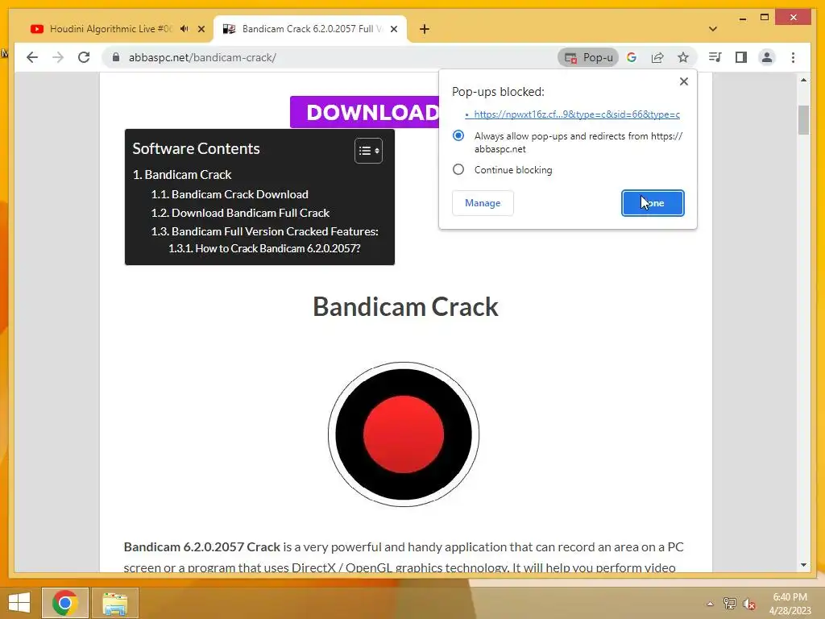Click the muted volume tray icon
This screenshot has height=619, width=825.
point(748,604)
